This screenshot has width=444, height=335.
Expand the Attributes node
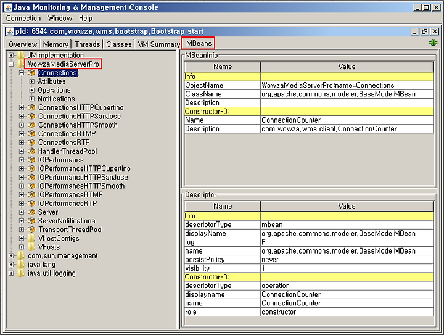coord(32,81)
